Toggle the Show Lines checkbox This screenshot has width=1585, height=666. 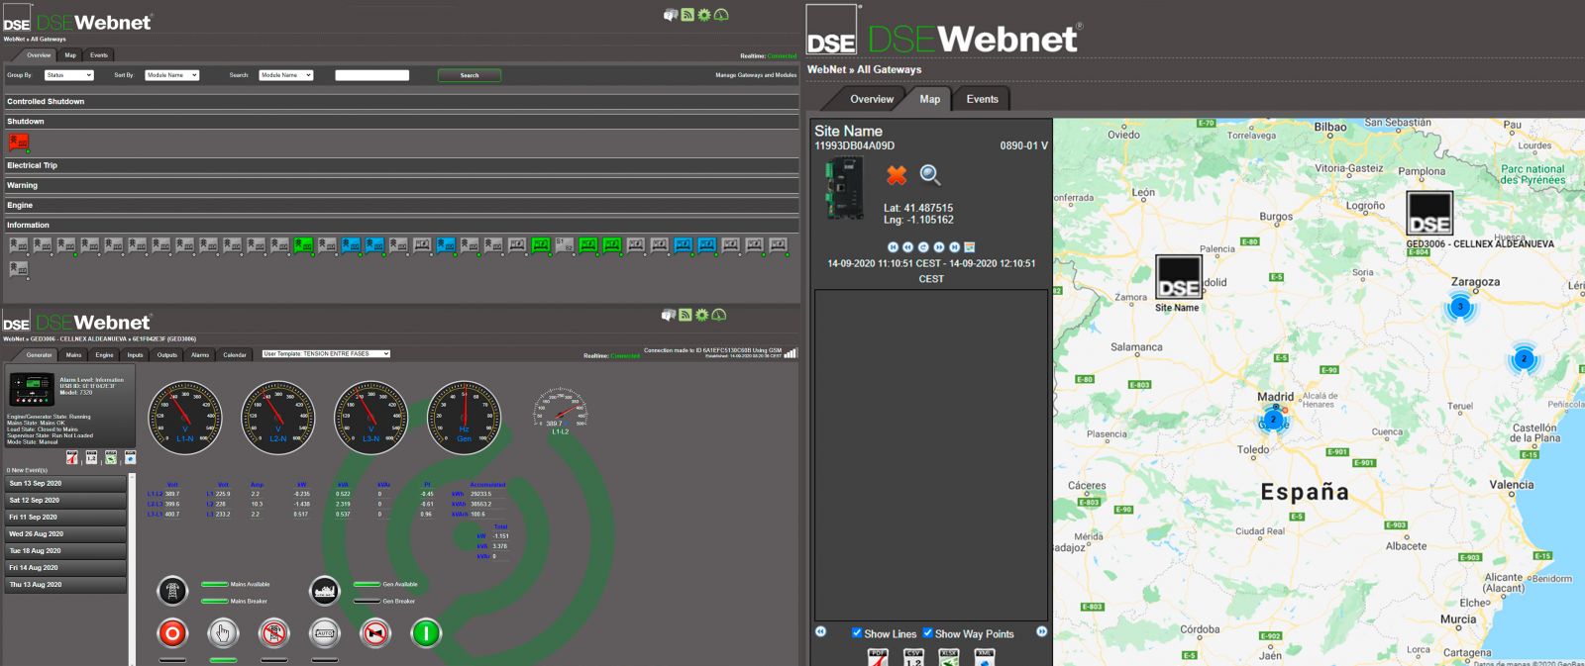[857, 633]
